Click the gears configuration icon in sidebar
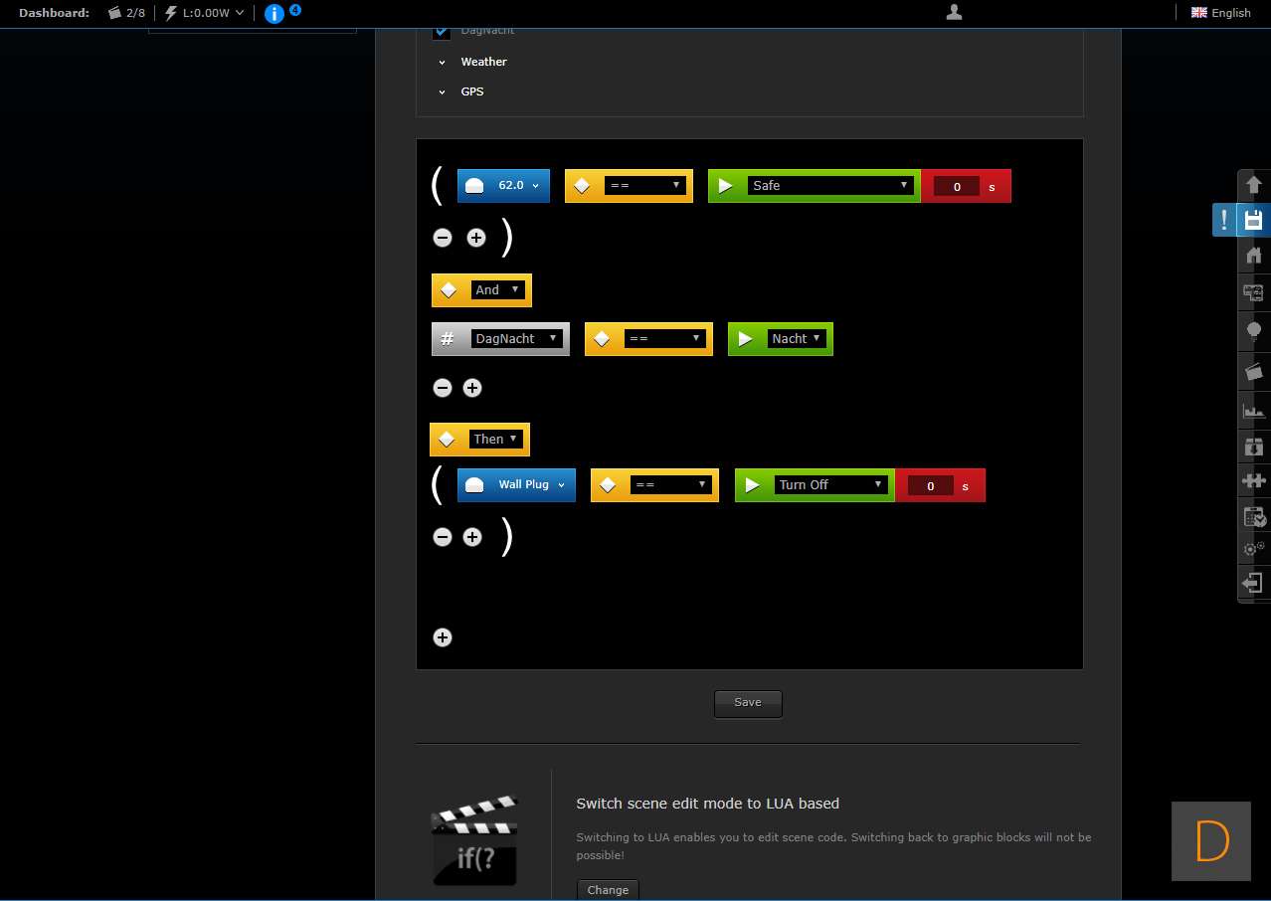This screenshot has height=901, width=1271. point(1253,548)
